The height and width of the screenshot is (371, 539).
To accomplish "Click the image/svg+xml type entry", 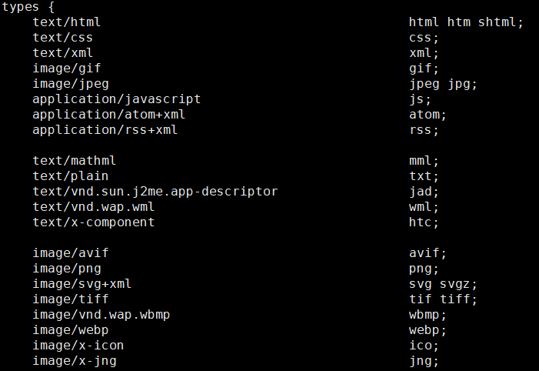I will pos(82,284).
